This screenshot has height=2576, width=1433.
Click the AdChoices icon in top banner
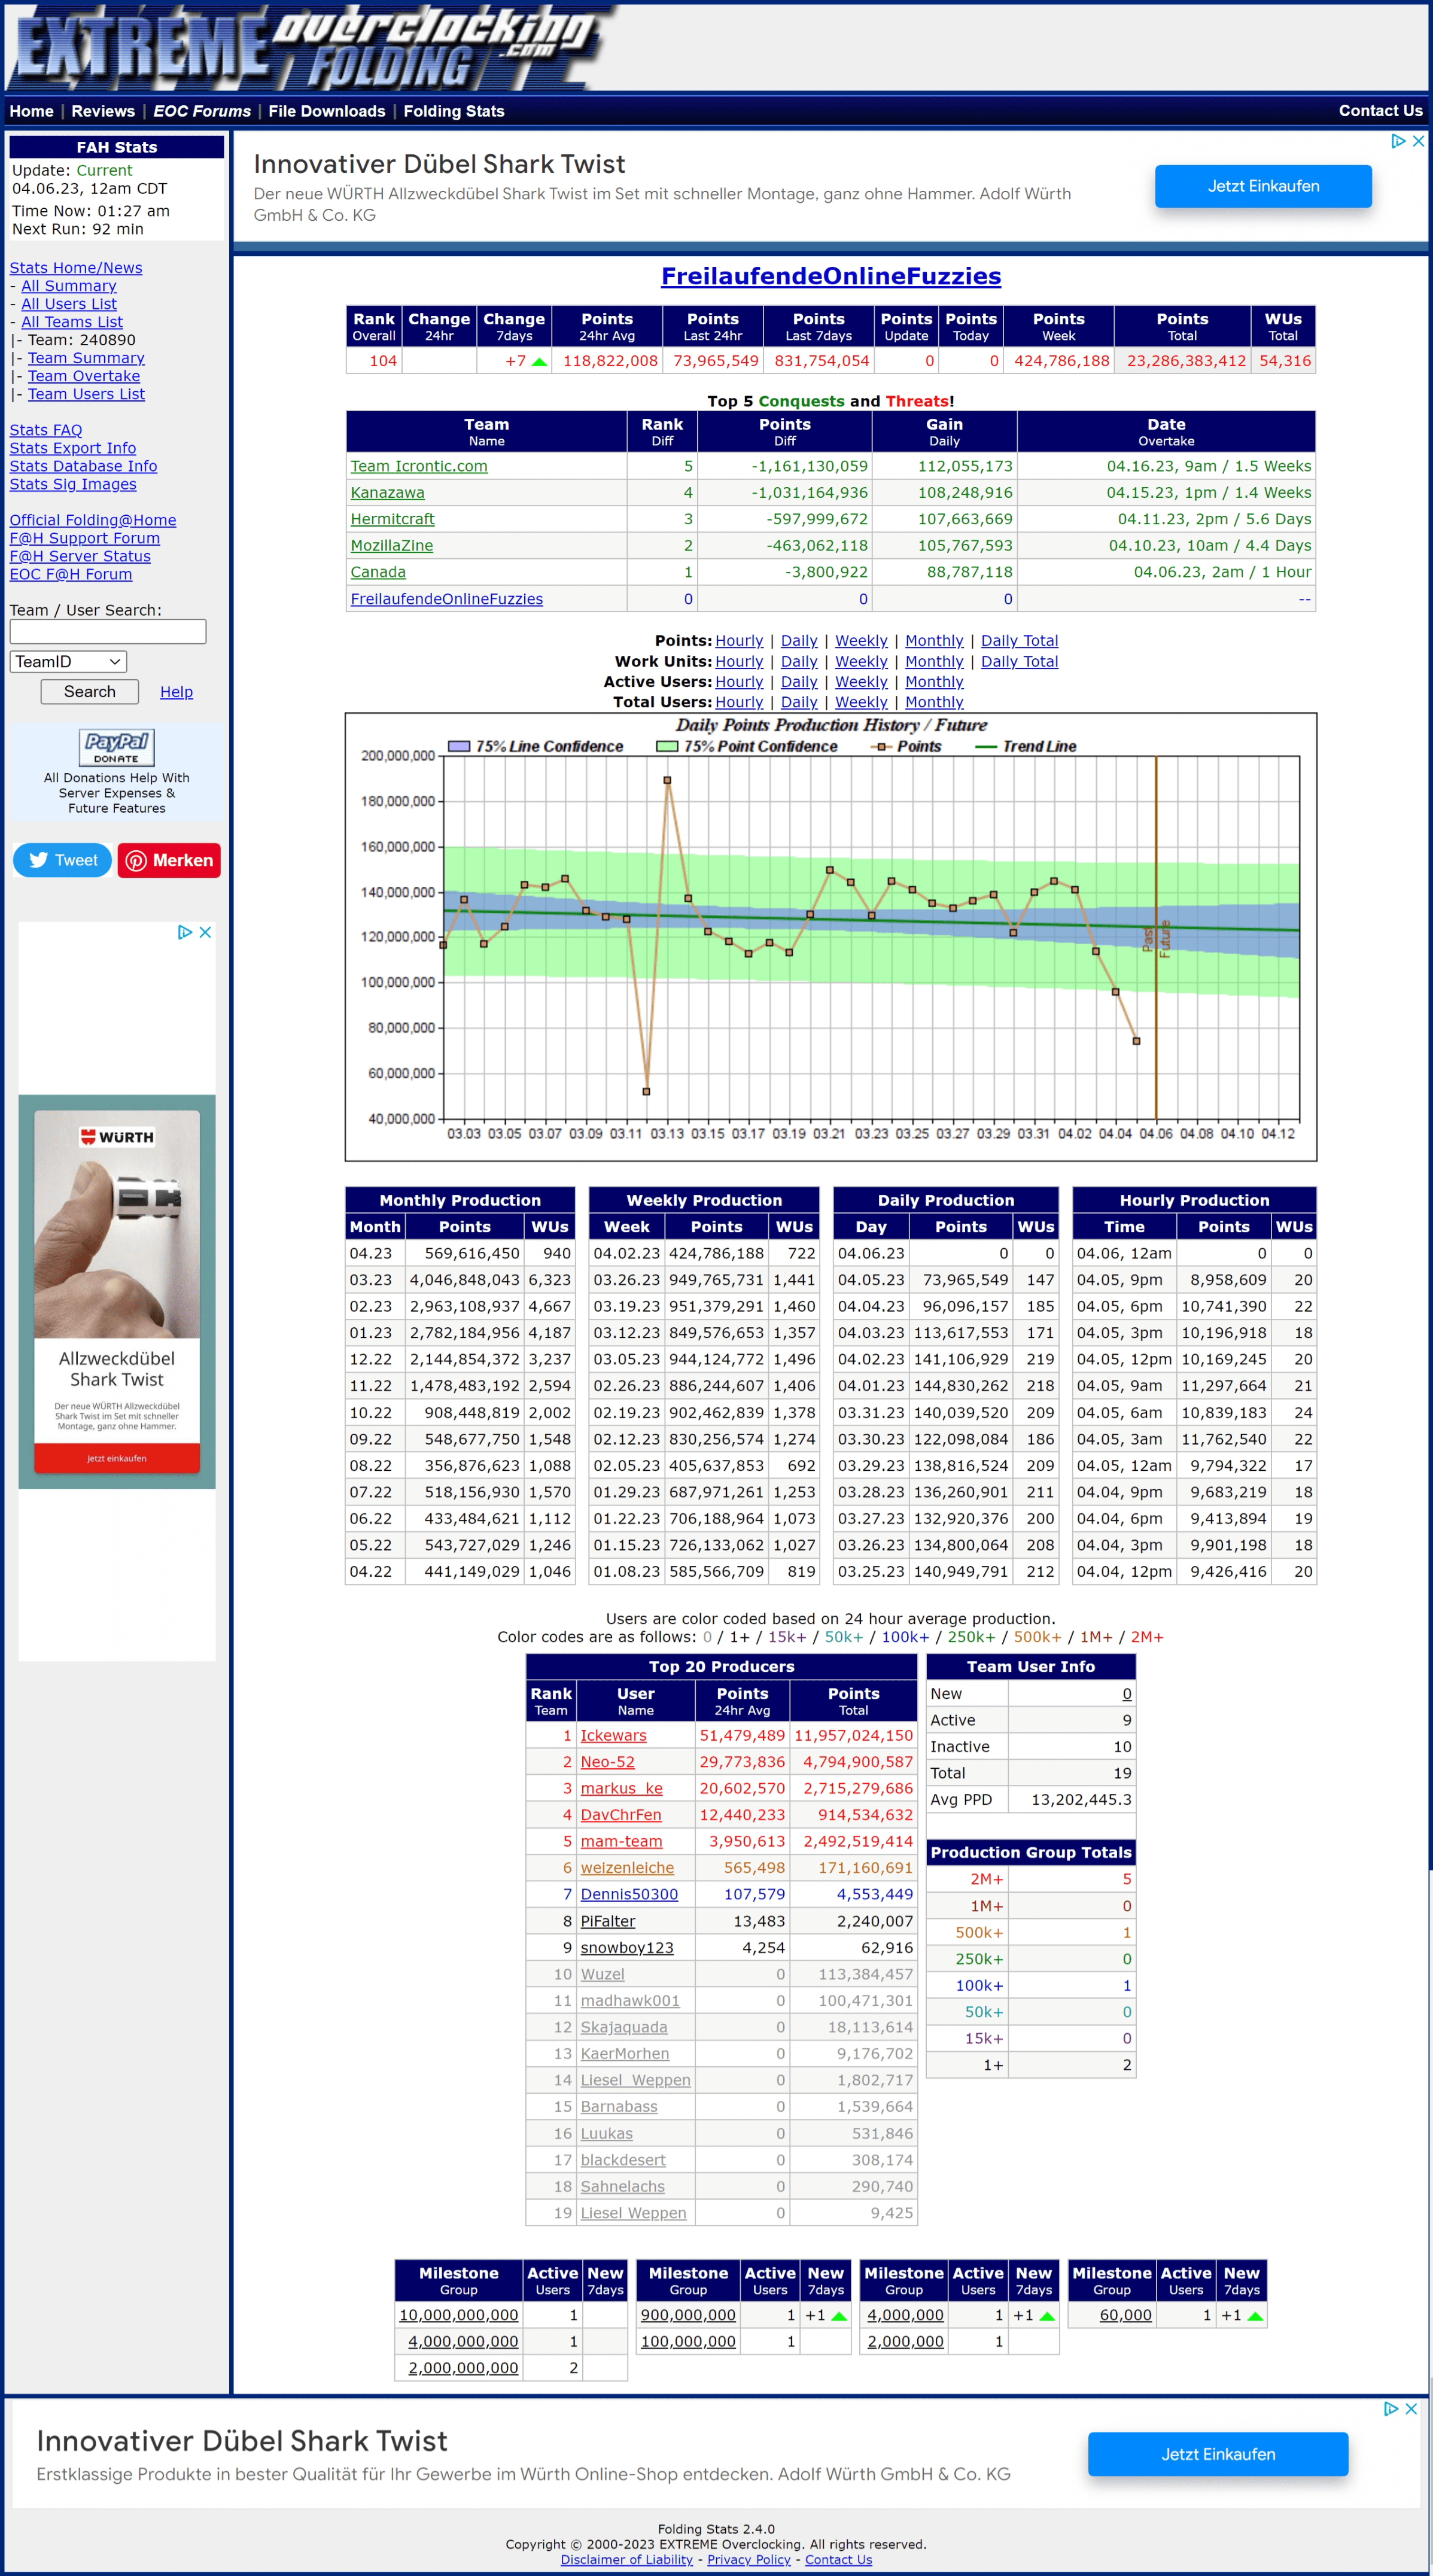click(1399, 141)
